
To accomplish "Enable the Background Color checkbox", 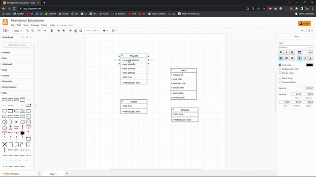I will (280, 69).
